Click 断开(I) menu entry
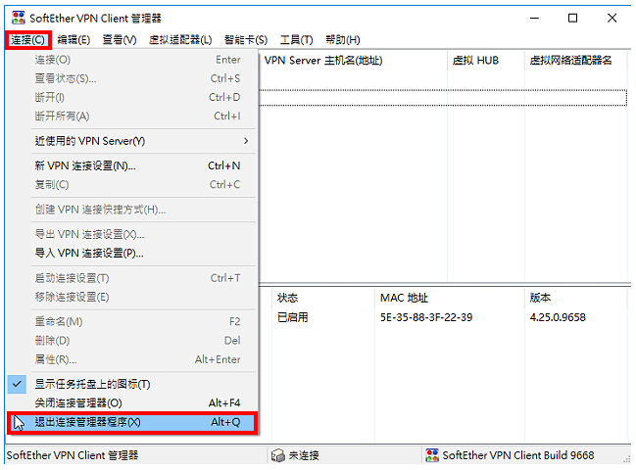The image size is (636, 470). point(132,98)
